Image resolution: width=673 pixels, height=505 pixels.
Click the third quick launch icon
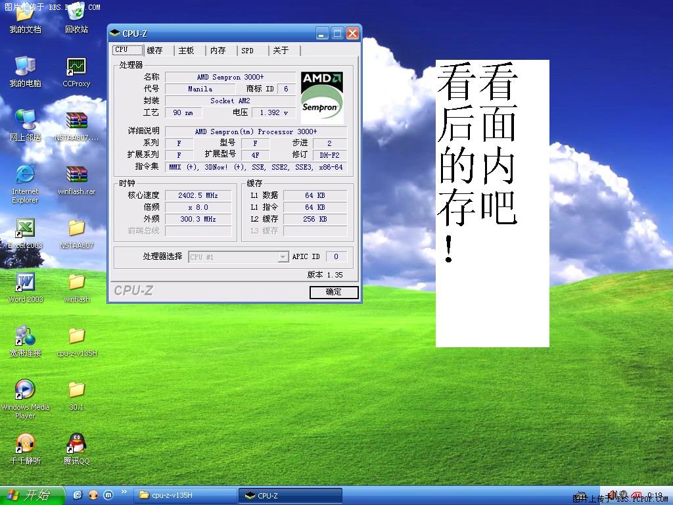[x=108, y=495]
